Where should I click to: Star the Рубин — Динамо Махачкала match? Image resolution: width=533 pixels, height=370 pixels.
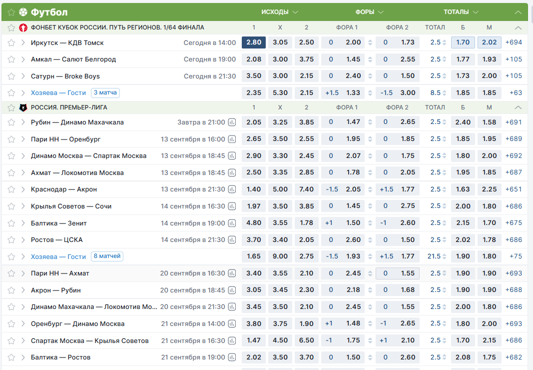tap(11, 122)
